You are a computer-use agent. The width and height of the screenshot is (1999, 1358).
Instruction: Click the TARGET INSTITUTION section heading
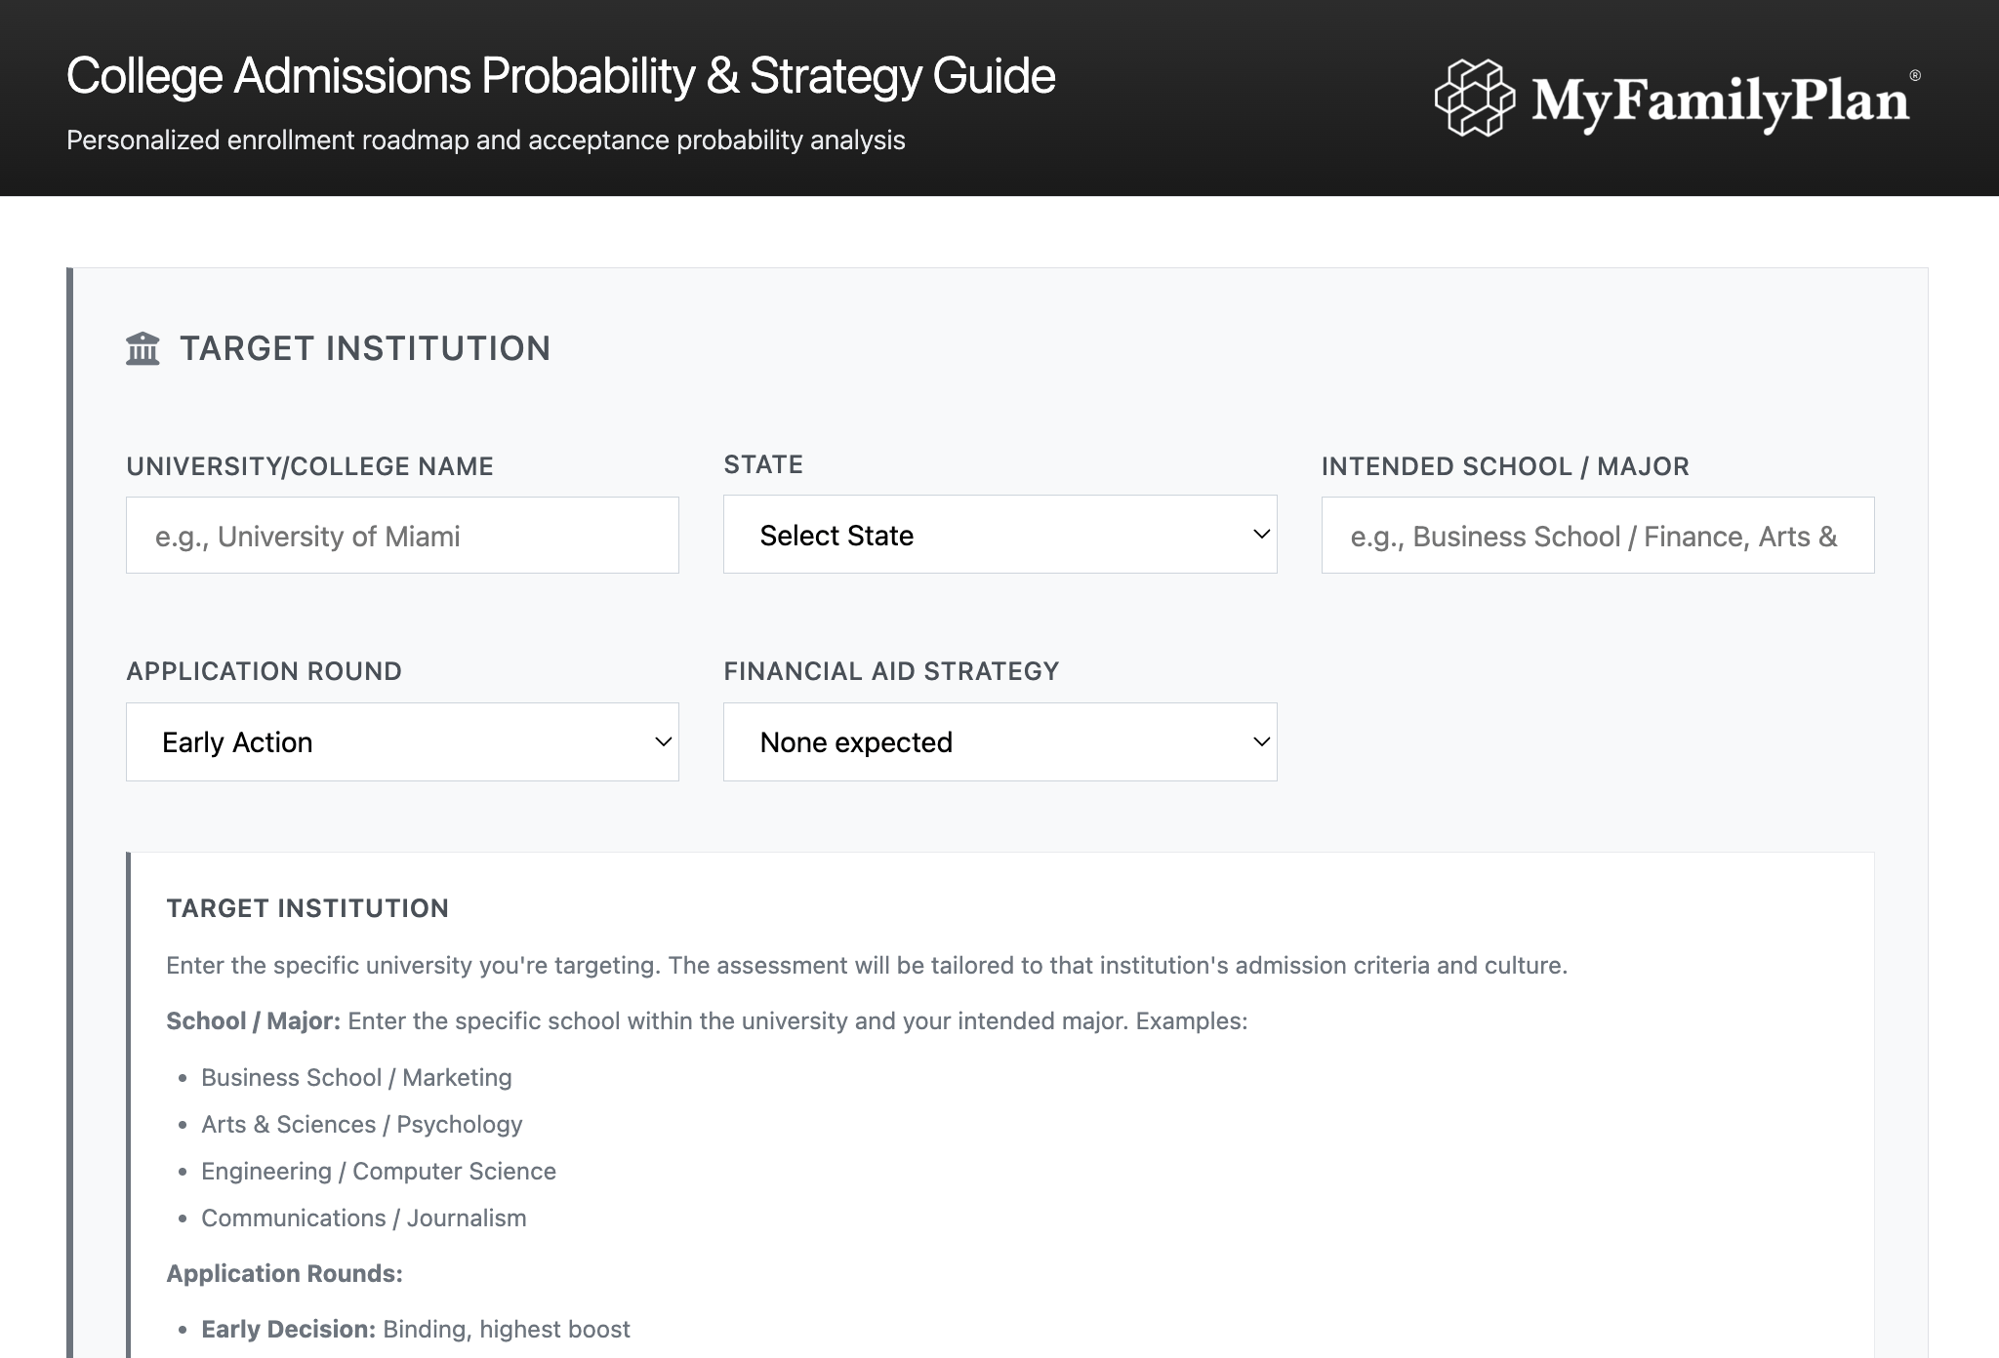coord(365,348)
